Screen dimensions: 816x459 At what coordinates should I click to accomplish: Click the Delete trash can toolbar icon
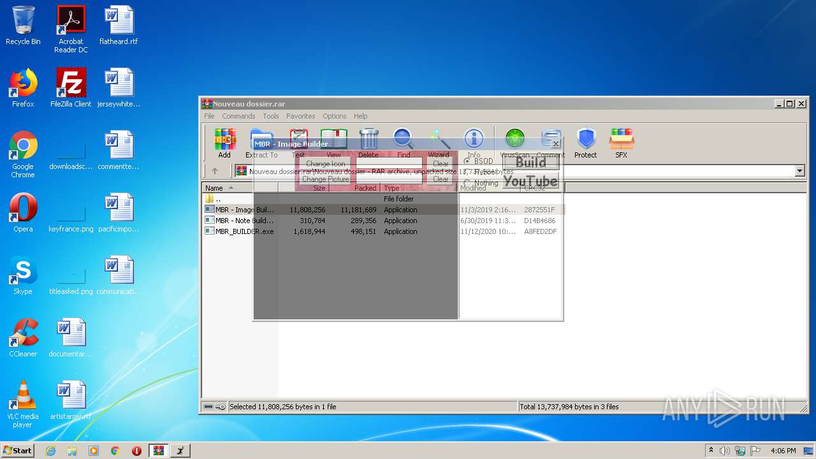pyautogui.click(x=368, y=143)
